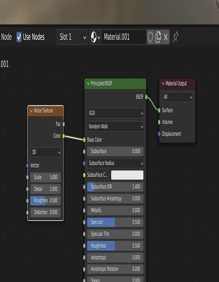Viewport: 219px width, 282px height.
Task: Click the Displacement input socket on Material Output
Action: (159, 134)
